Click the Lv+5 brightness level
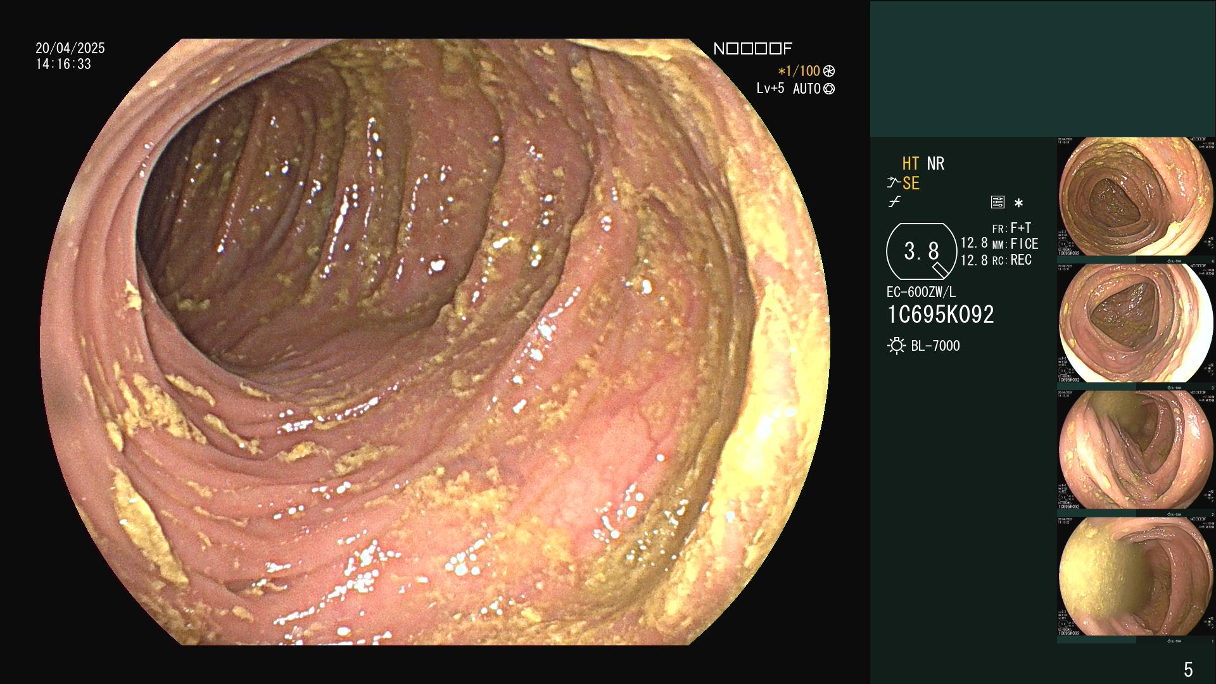This screenshot has height=684, width=1216. [770, 89]
